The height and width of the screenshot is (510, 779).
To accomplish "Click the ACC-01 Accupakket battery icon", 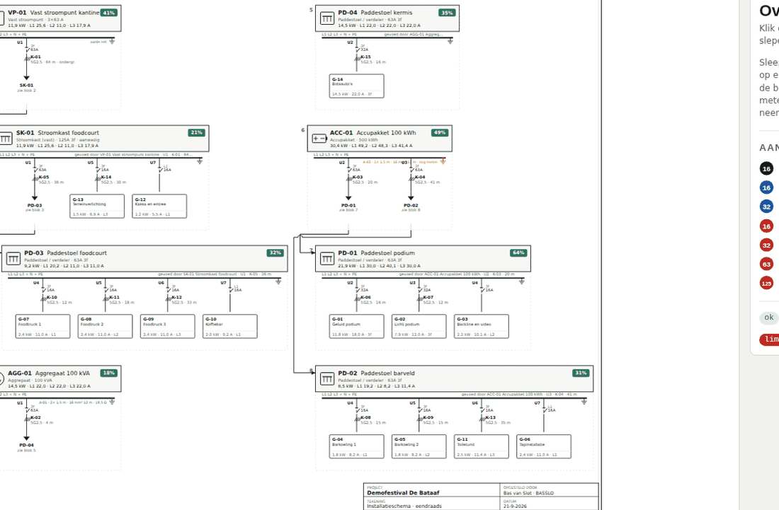I will (319, 139).
